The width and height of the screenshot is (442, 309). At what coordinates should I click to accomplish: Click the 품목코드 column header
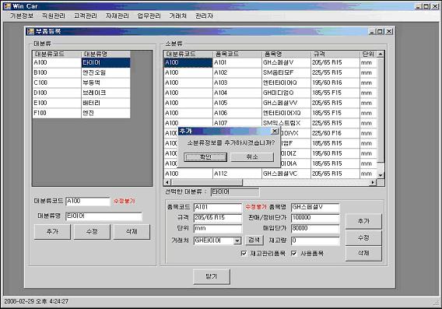coord(237,54)
